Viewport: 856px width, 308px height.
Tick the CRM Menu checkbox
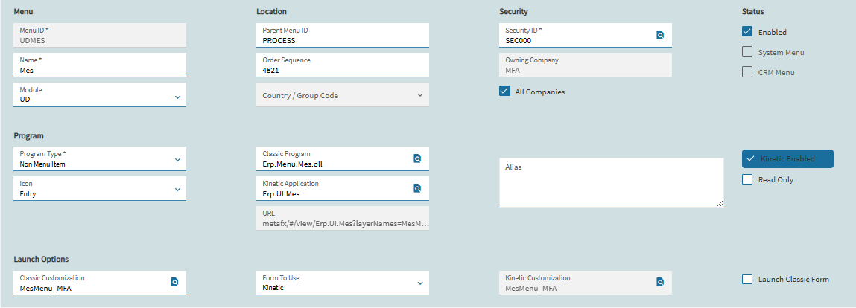click(x=747, y=72)
